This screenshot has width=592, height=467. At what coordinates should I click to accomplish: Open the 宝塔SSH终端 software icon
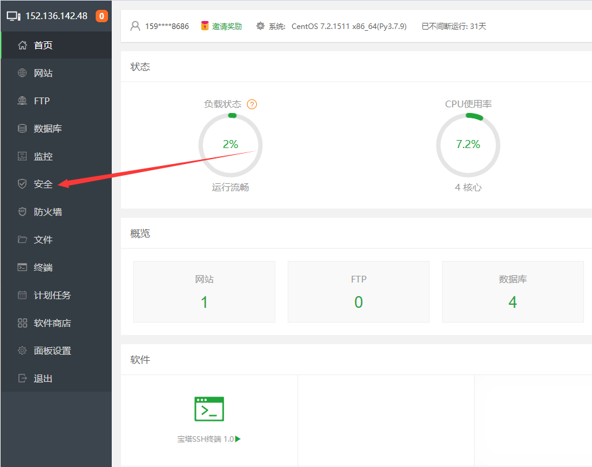[x=209, y=409]
